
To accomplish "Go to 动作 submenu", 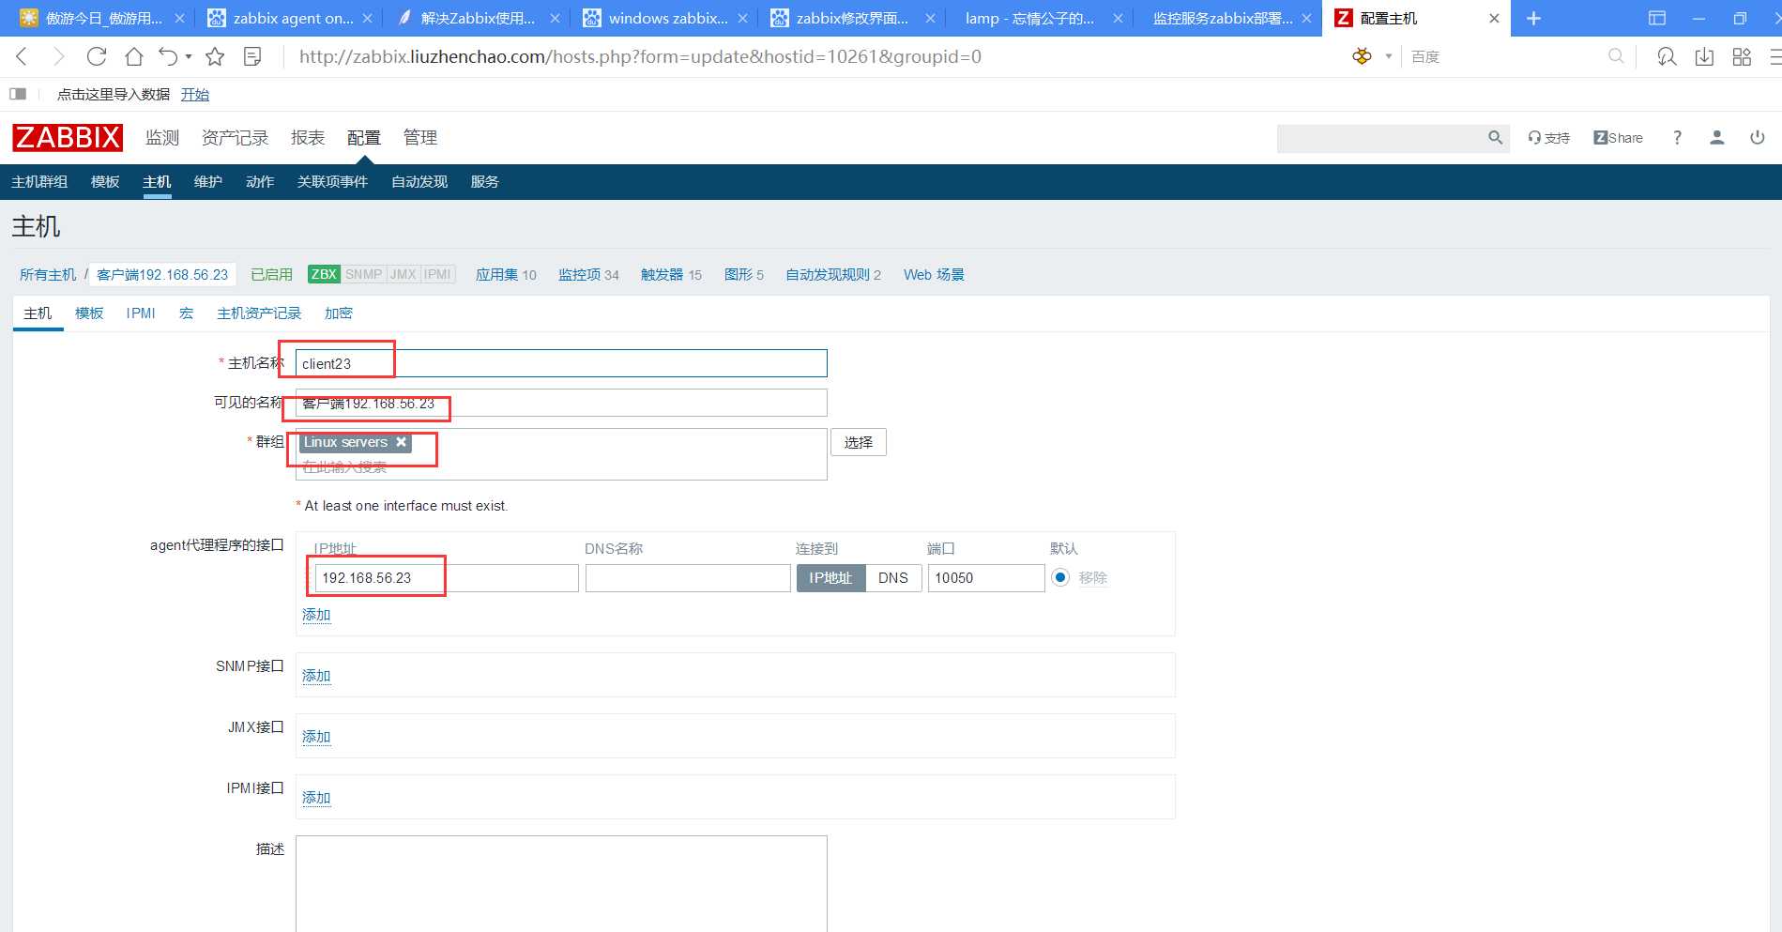I will [x=260, y=182].
